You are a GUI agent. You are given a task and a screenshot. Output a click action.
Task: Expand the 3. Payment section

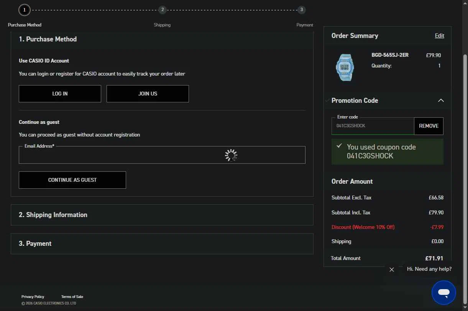click(162, 244)
